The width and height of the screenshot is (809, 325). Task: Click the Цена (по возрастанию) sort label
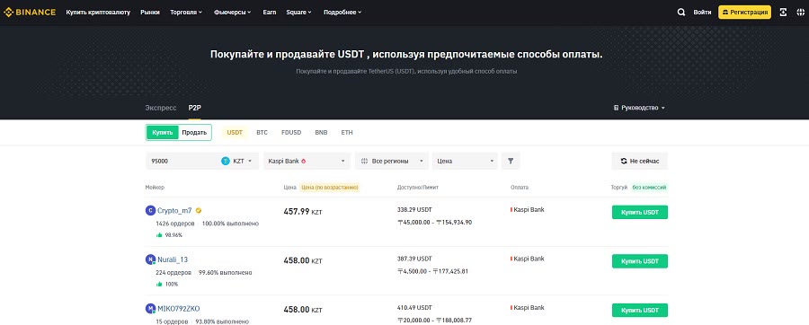click(x=329, y=188)
